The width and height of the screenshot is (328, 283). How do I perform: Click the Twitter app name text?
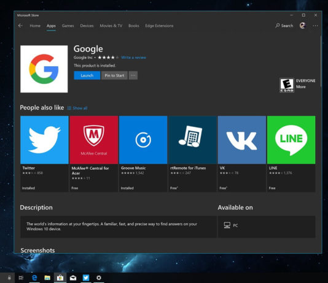click(x=29, y=168)
